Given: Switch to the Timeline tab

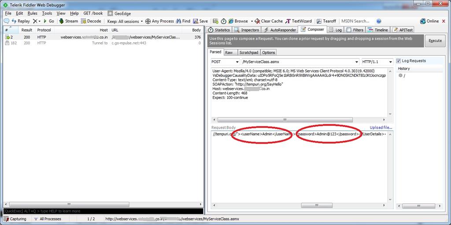Looking at the screenshot, I should (x=378, y=30).
